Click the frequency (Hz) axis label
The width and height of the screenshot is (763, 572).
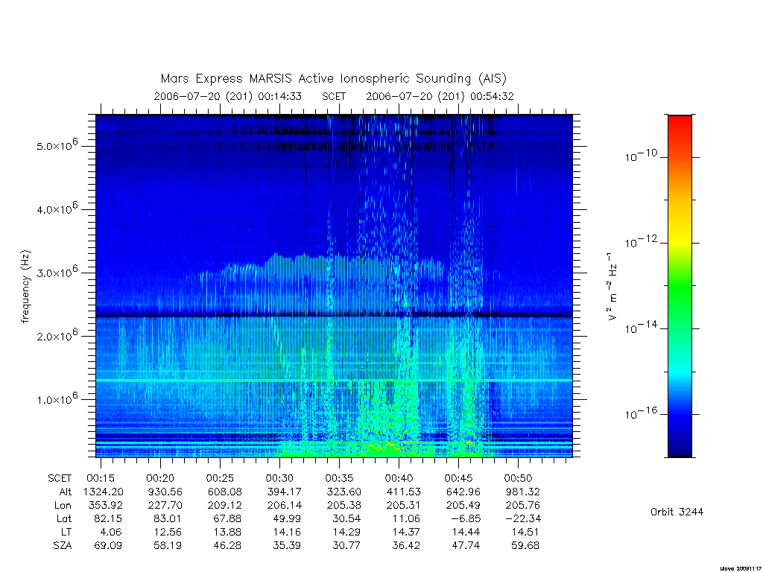point(25,287)
